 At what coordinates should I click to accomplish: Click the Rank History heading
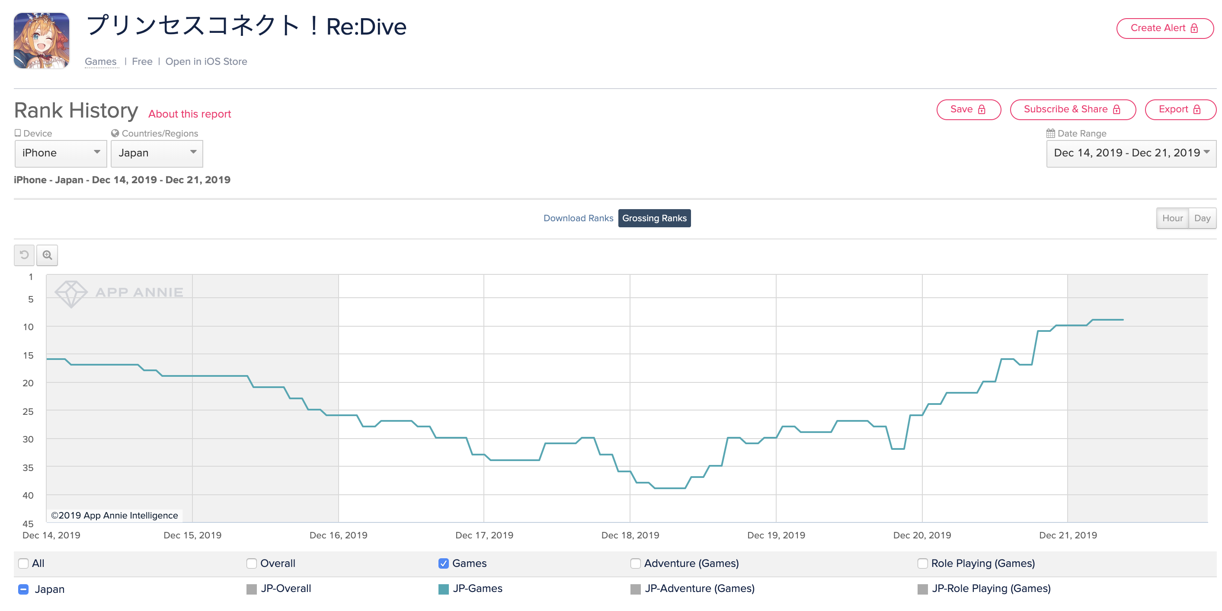[76, 111]
